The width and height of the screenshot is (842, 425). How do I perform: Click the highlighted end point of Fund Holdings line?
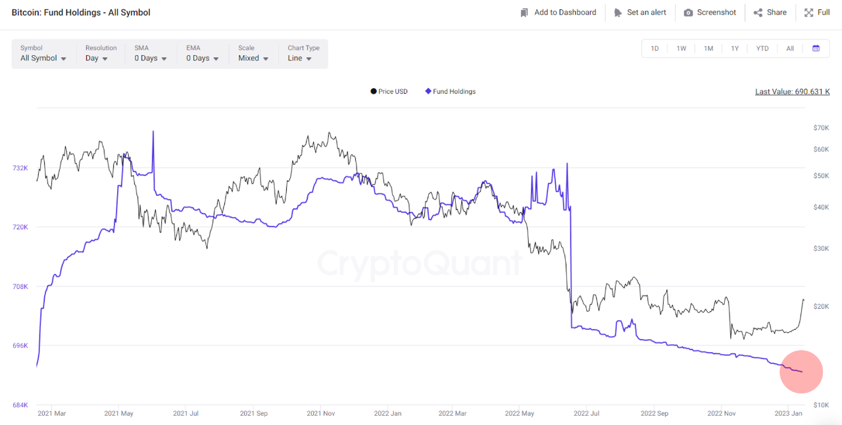[801, 372]
